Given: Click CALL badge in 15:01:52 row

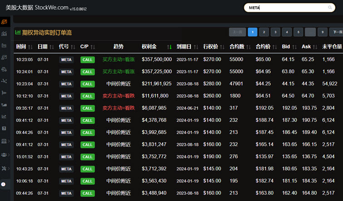Looking at the screenshot, I should point(88,157).
